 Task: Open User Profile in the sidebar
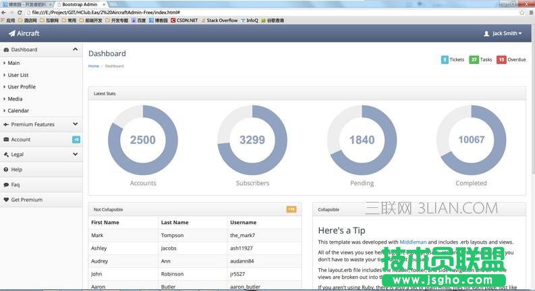pyautogui.click(x=22, y=86)
